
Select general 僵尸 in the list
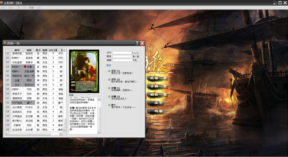(x=29, y=103)
